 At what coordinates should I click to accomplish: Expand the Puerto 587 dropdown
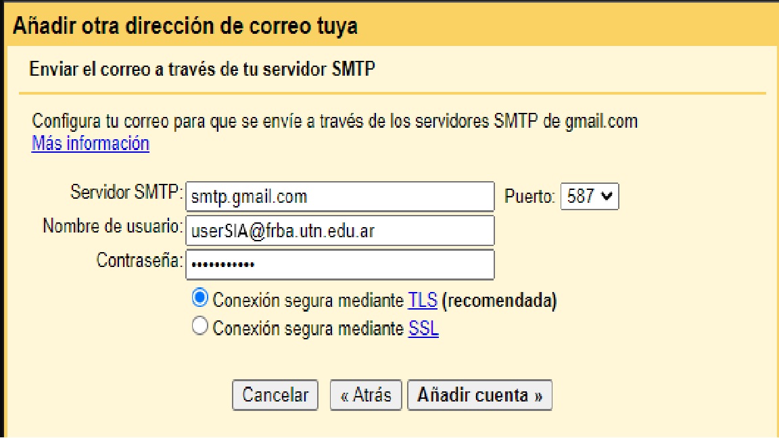590,197
